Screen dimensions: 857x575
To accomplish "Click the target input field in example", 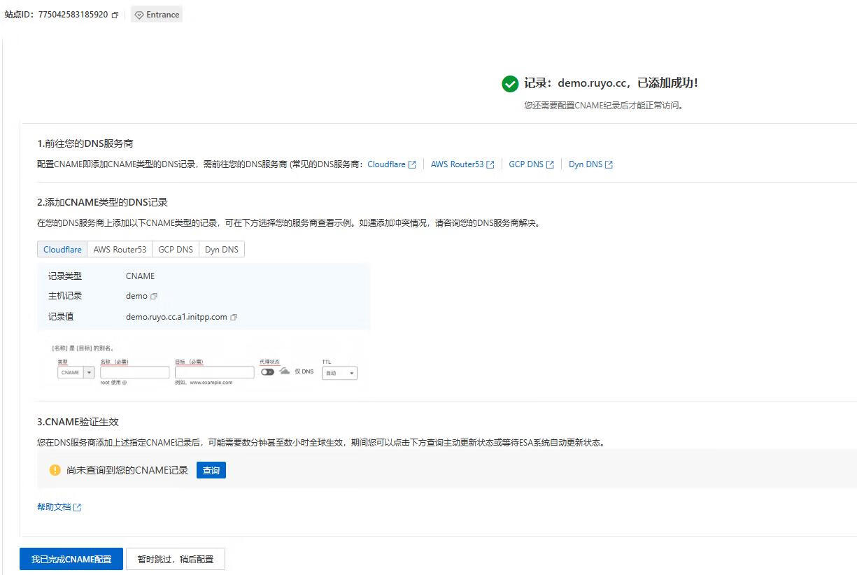I will pos(214,373).
